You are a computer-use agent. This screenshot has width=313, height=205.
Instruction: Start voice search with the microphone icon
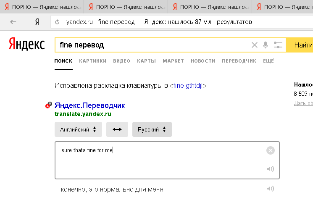[266, 45]
